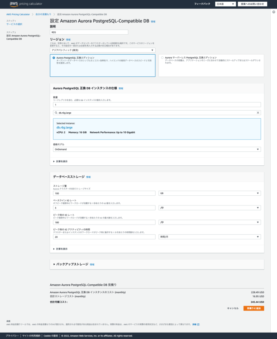Expand 計算を表示 under instance specs
This screenshot has height=339, width=277.
pos(60,161)
